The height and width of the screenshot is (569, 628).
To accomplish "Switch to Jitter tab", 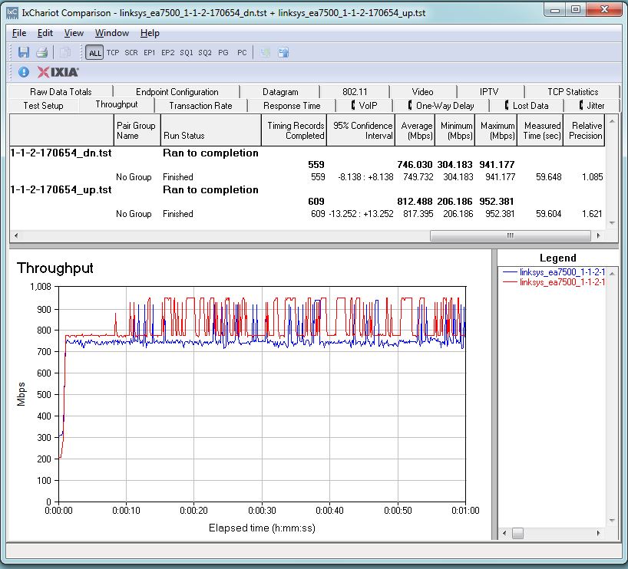I will pos(592,106).
